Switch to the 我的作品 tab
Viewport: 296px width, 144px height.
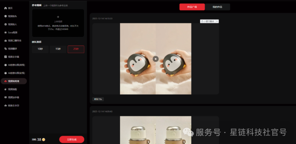pyautogui.click(x=217, y=7)
